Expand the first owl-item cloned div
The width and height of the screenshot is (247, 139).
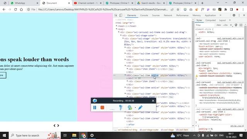point(125,47)
